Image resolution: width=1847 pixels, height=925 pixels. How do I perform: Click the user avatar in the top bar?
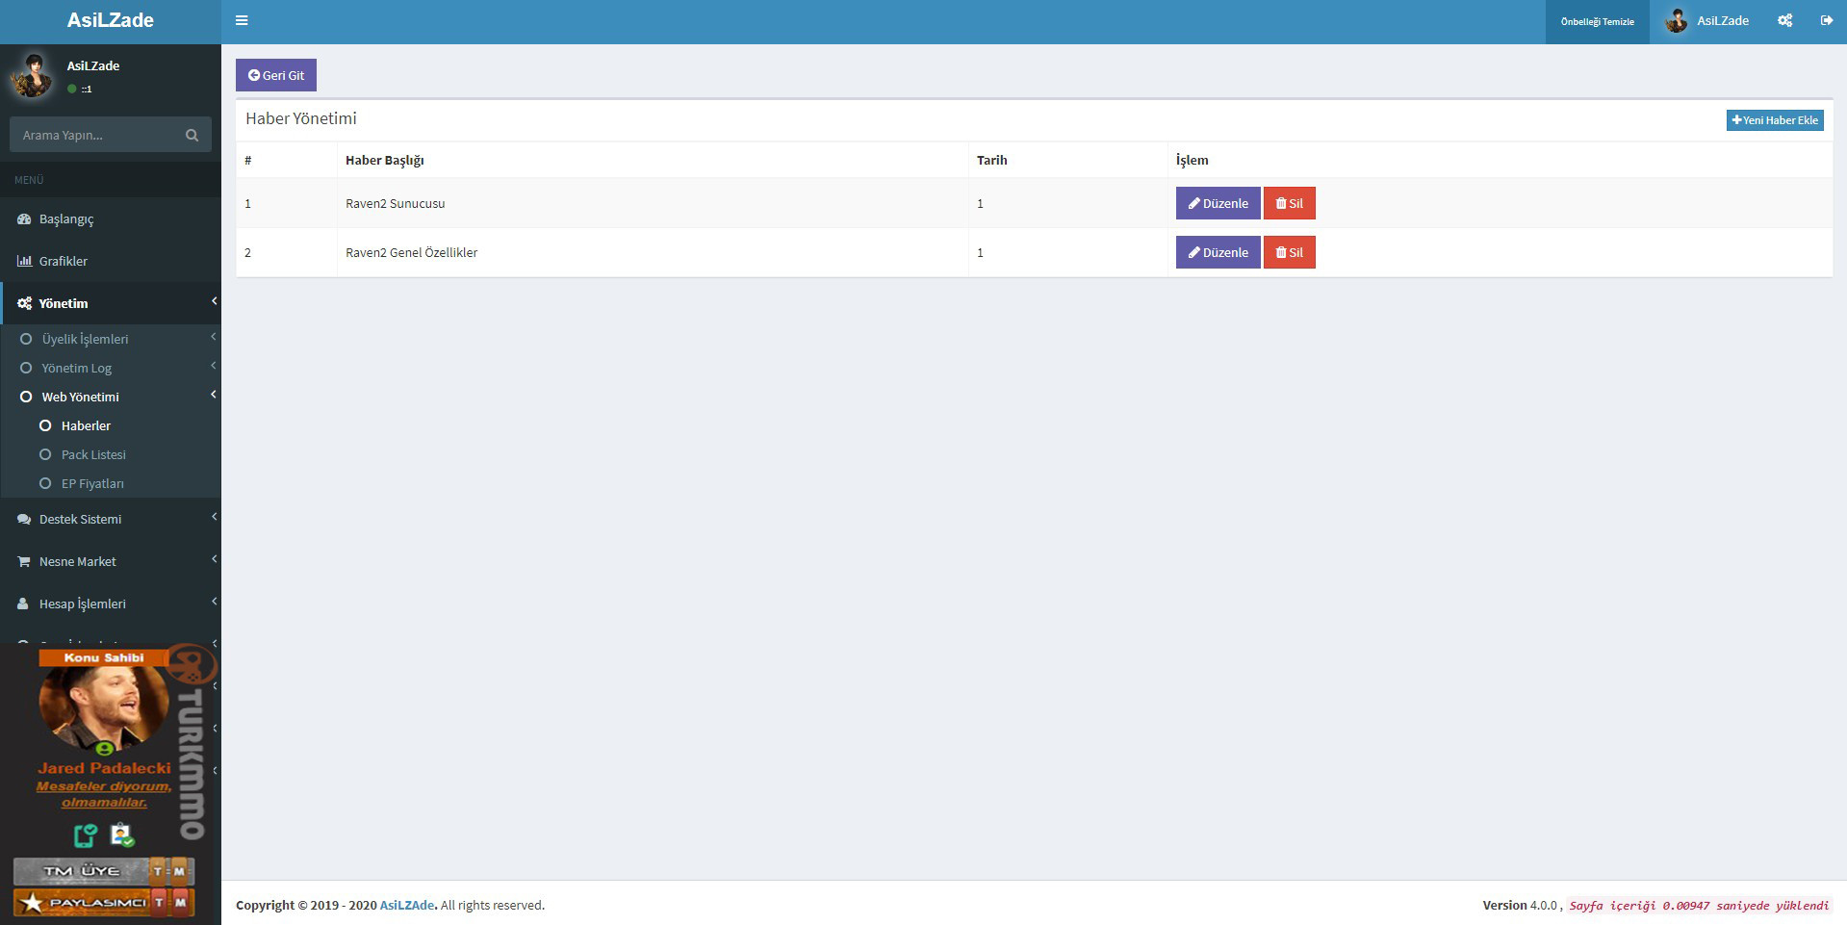[x=1677, y=20]
